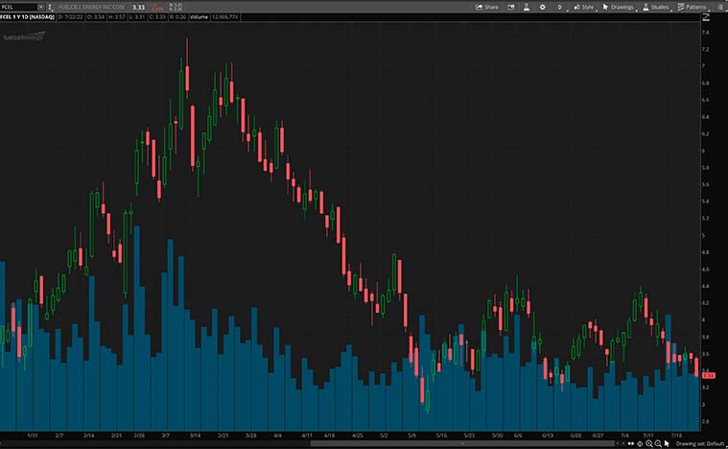Open the Style dropdown menu
Viewport: 728px width, 449px height.
coord(583,7)
